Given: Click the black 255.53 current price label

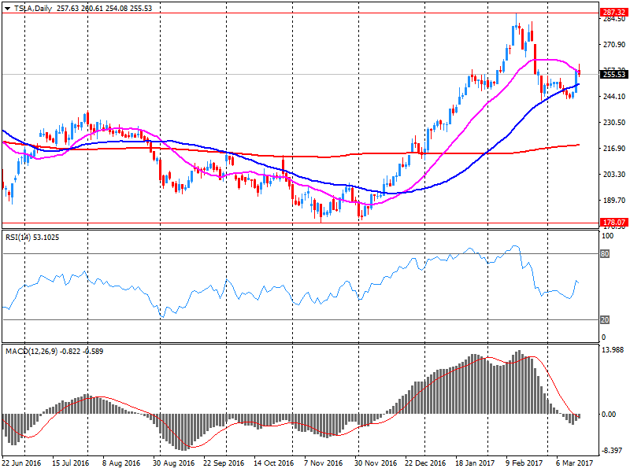Looking at the screenshot, I should click(x=613, y=75).
